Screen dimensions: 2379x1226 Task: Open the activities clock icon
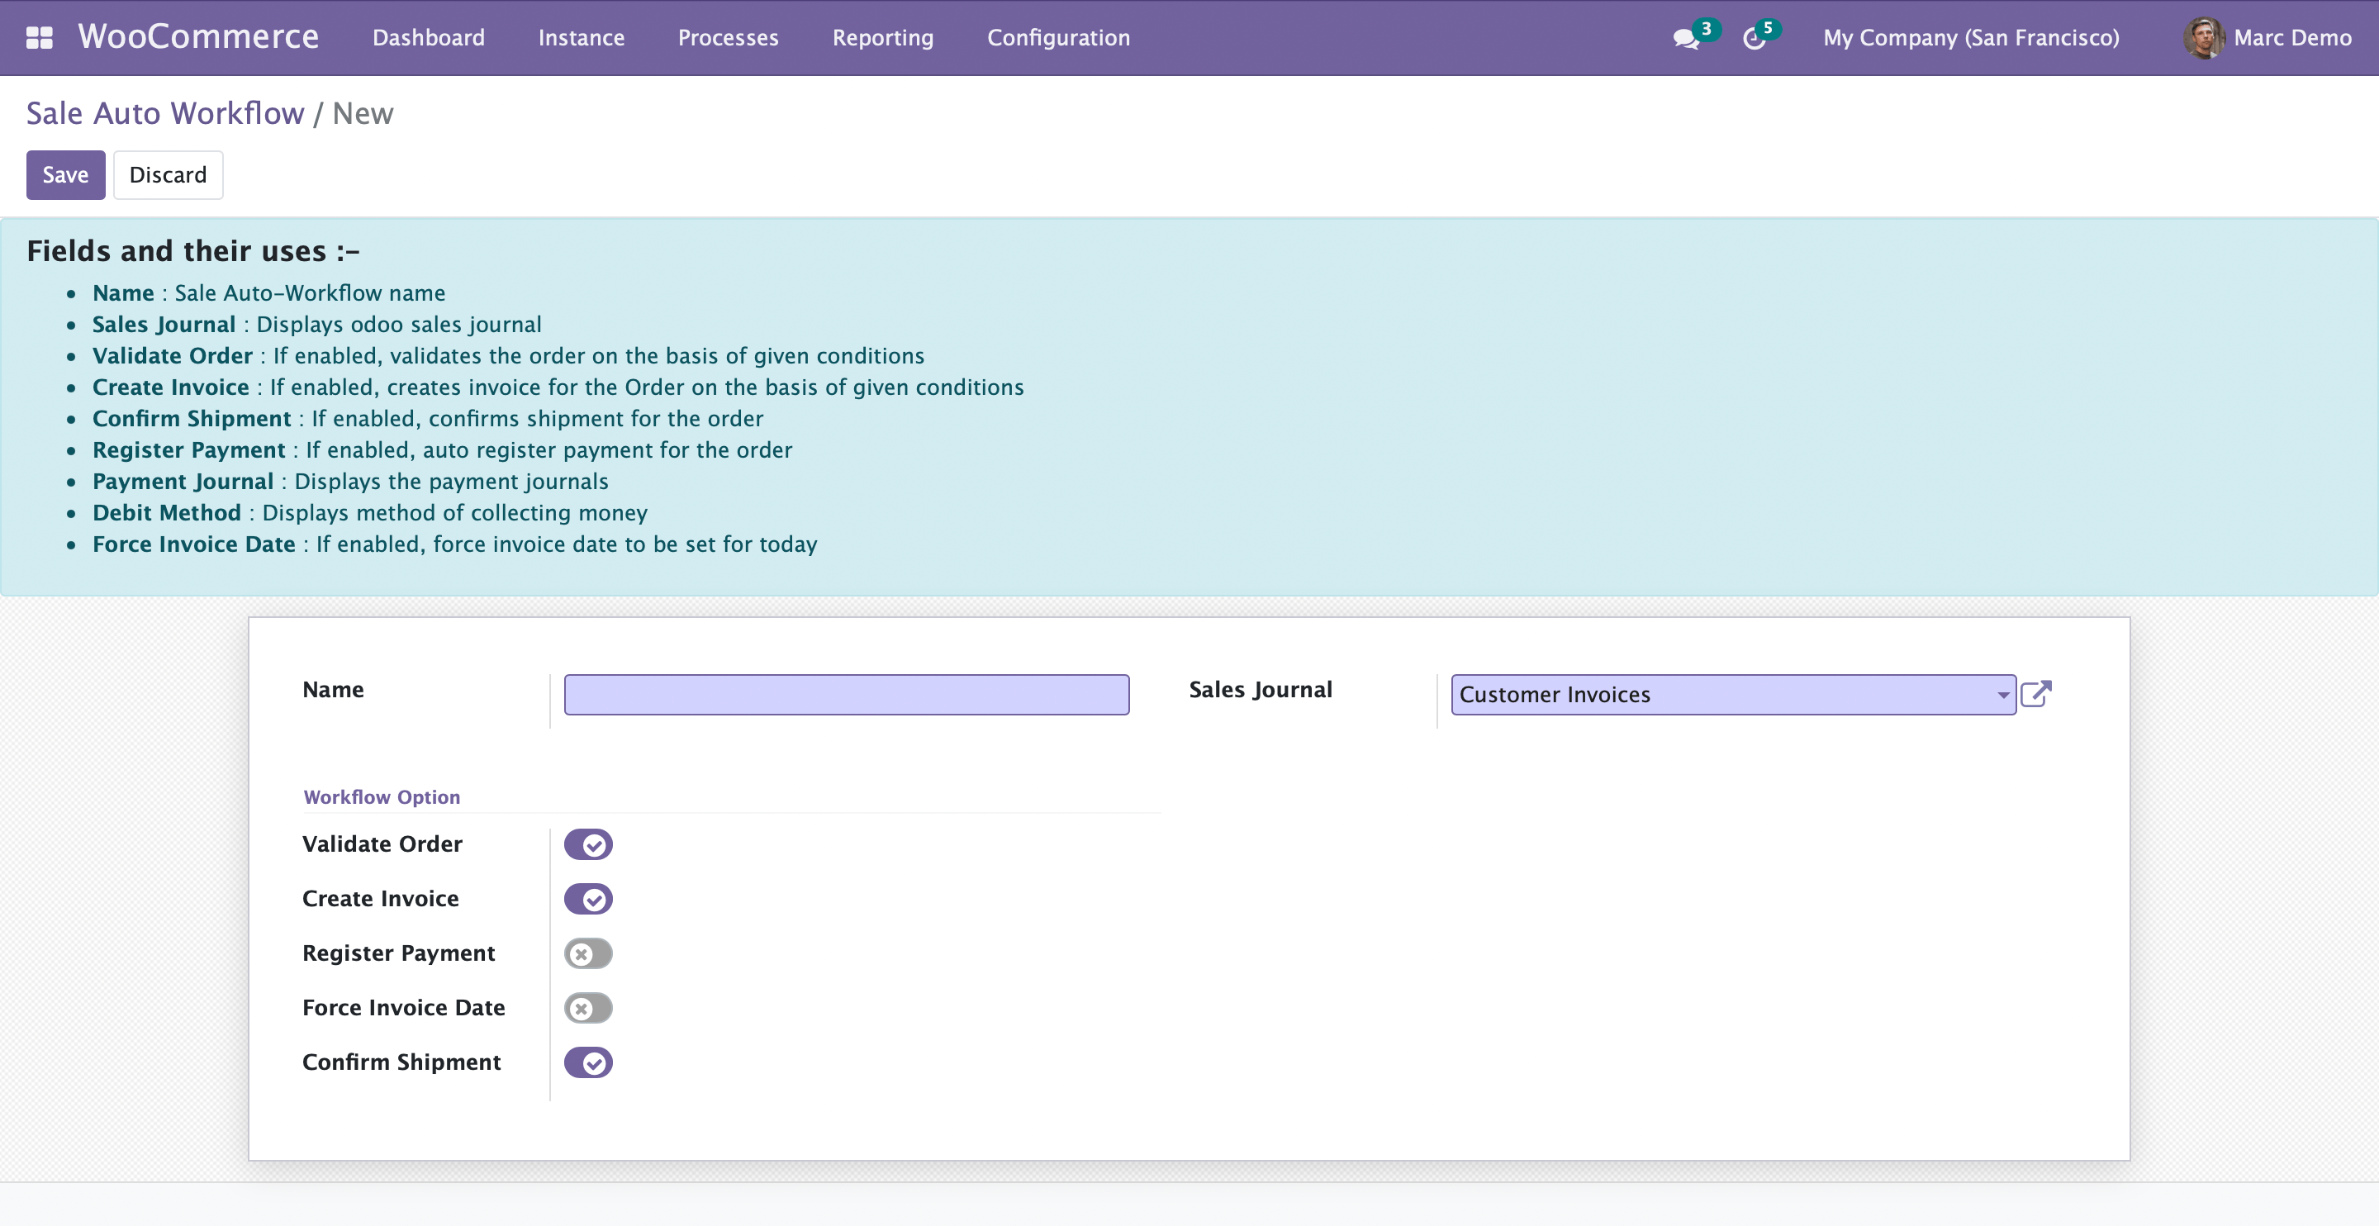[x=1754, y=38]
